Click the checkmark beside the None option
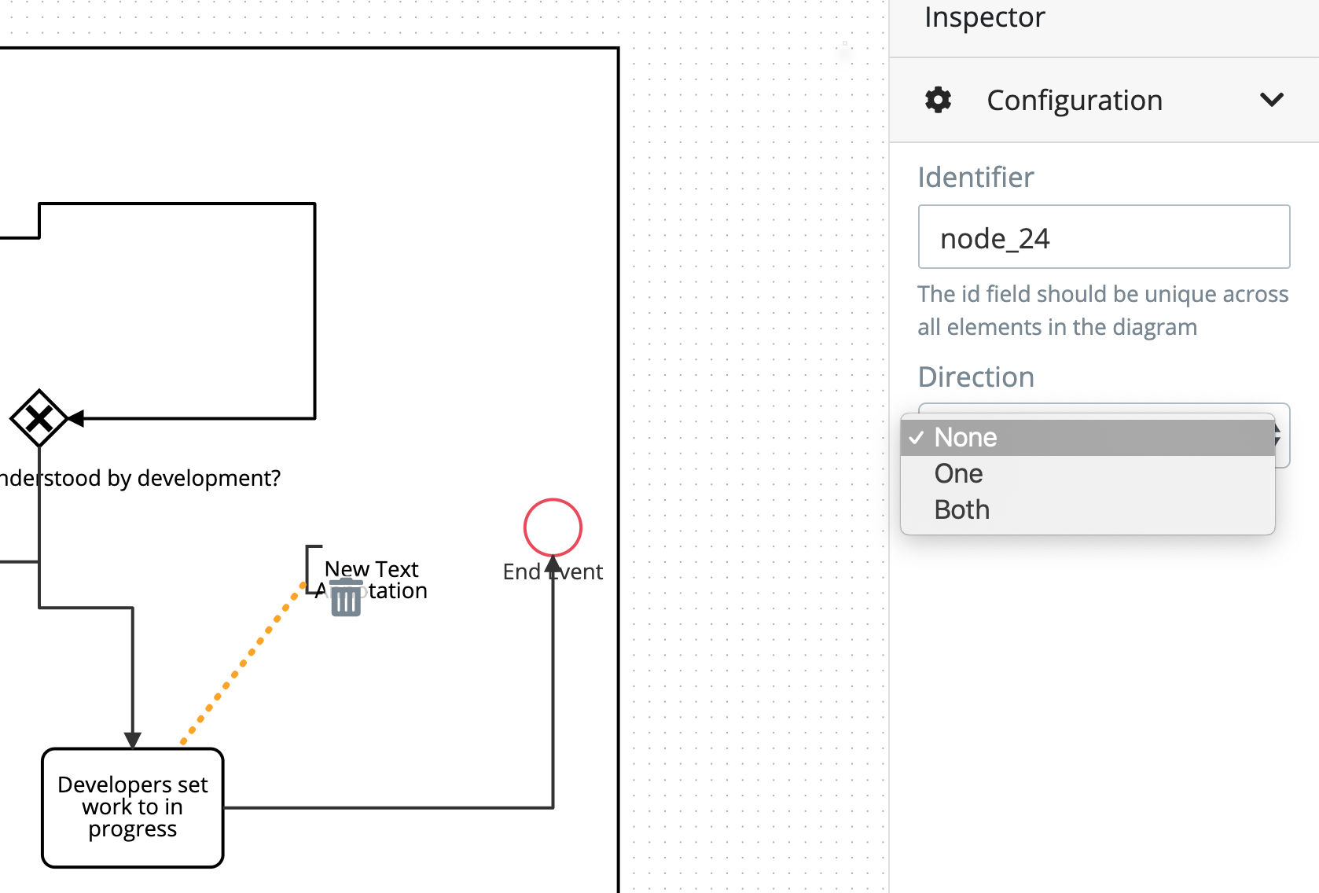Viewport: 1319px width, 893px height. pyautogui.click(x=917, y=437)
